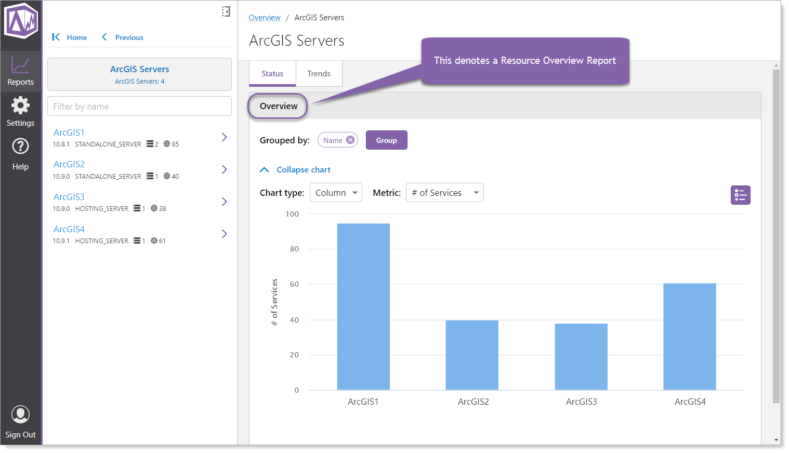Collapse the left navigation panel
This screenshot has width=789, height=453.
[x=225, y=11]
